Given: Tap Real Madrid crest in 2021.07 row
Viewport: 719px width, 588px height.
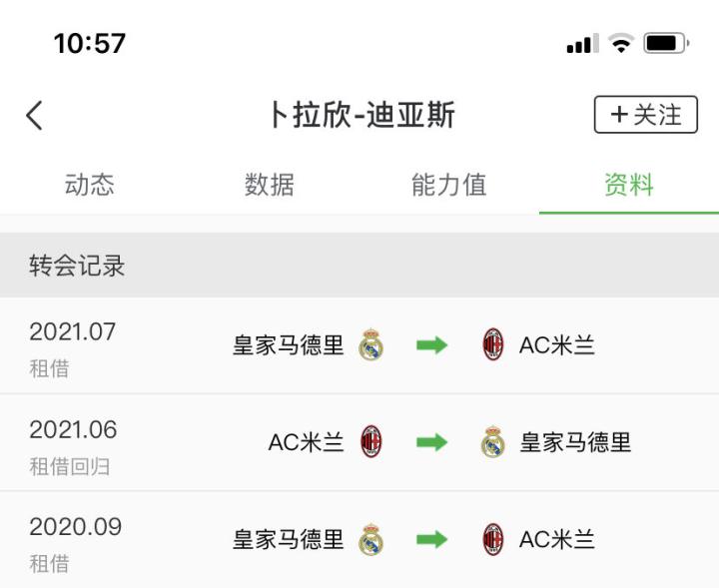Looking at the screenshot, I should [x=371, y=345].
